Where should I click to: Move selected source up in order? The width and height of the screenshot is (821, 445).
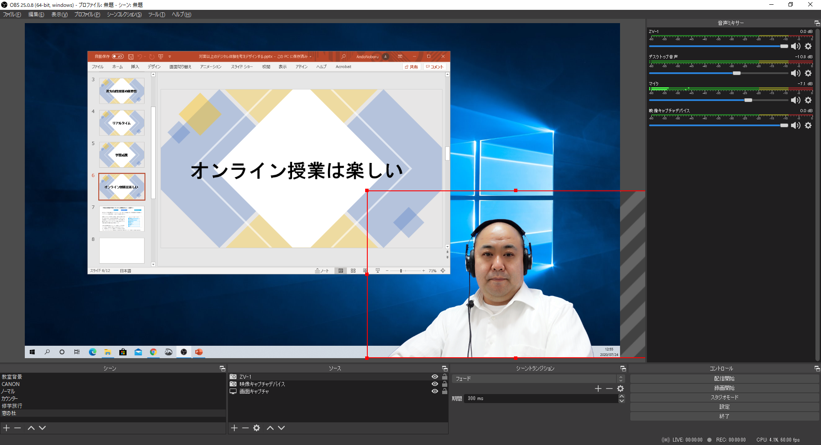coord(270,428)
